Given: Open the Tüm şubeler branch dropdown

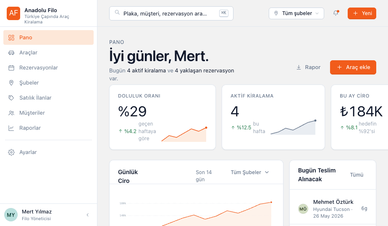Looking at the screenshot, I should tap(296, 13).
